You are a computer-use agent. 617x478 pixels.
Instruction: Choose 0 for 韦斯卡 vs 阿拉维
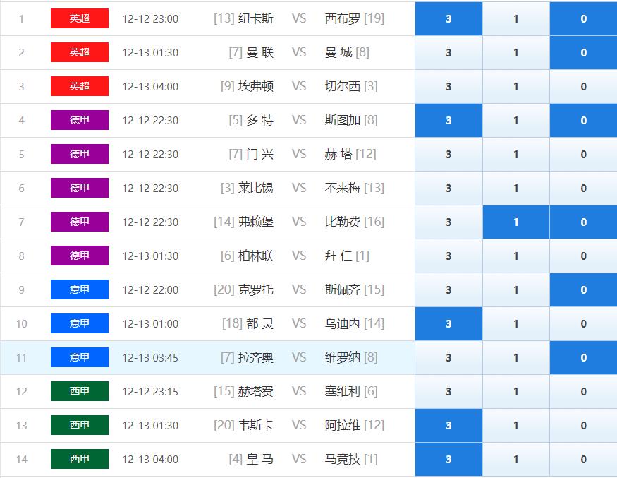(x=584, y=425)
